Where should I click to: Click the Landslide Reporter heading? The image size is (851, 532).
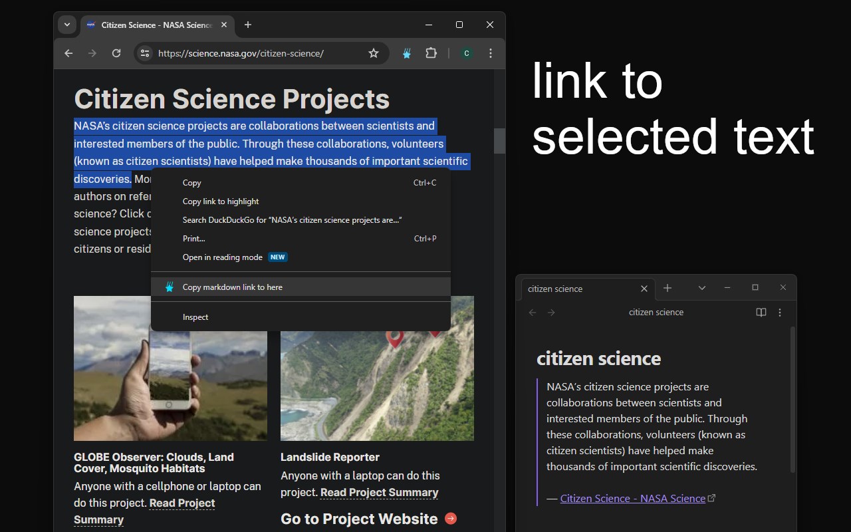click(330, 457)
